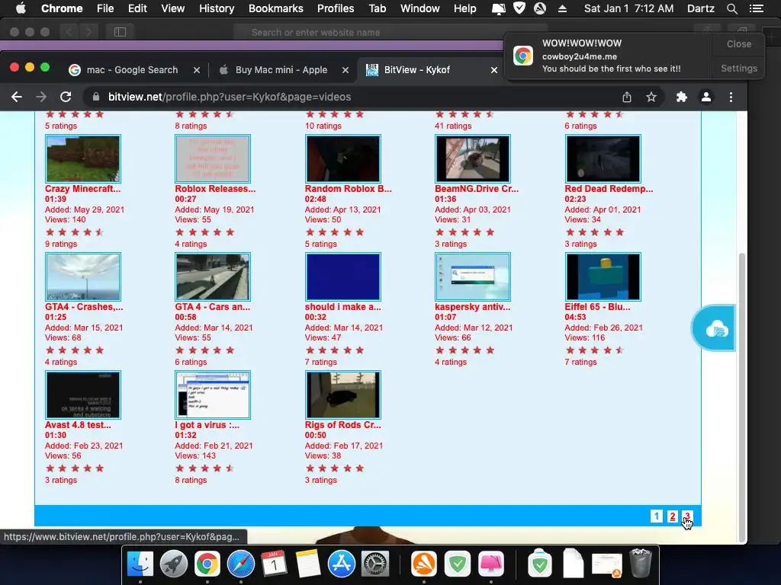Switch to the mac - Google Search tab
The height and width of the screenshot is (585, 781).
[x=132, y=70]
